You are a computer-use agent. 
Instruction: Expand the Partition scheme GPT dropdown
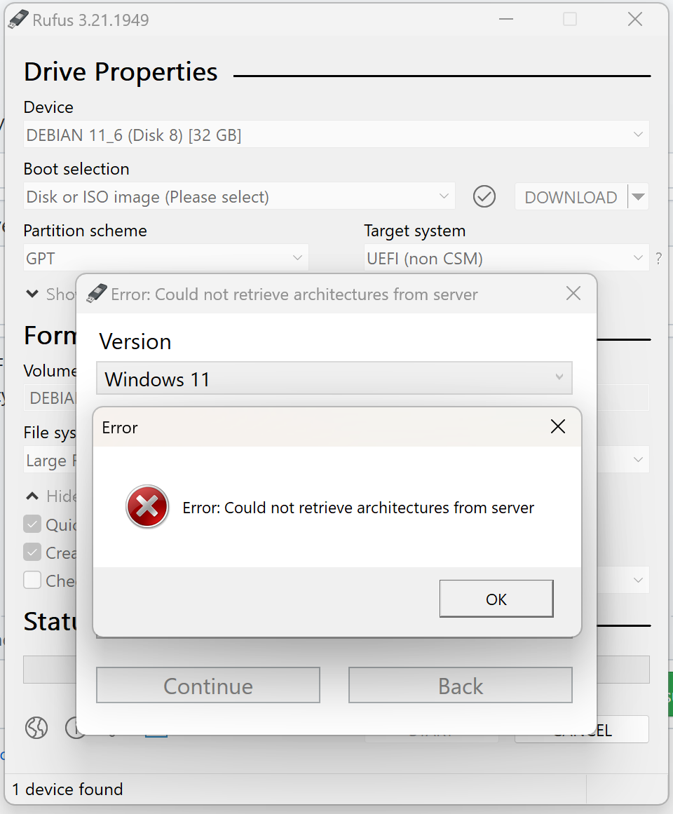click(x=165, y=259)
